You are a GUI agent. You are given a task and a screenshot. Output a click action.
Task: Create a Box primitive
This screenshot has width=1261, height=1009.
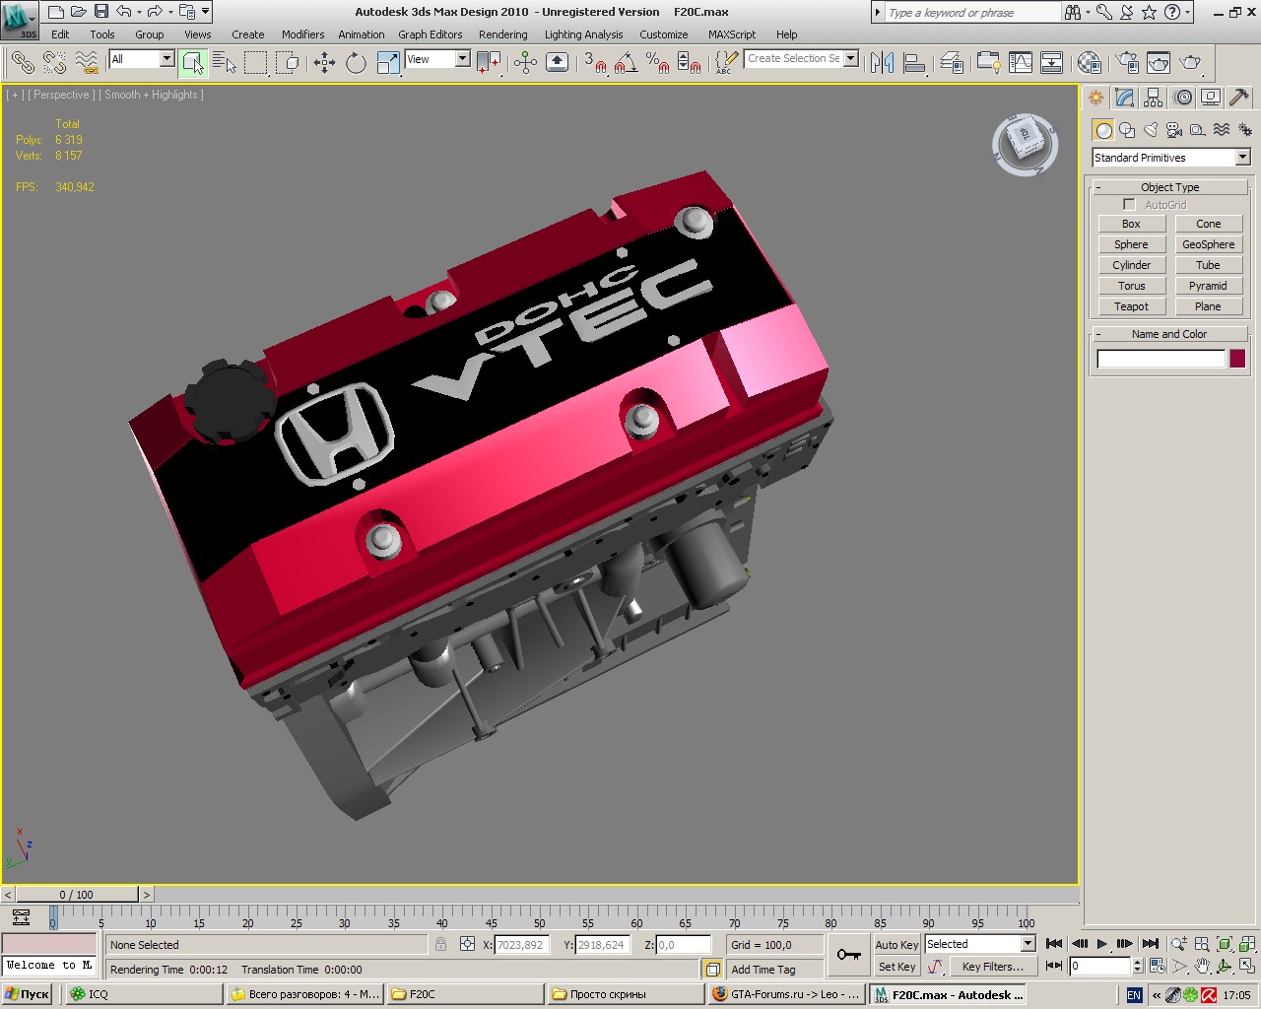tap(1131, 224)
